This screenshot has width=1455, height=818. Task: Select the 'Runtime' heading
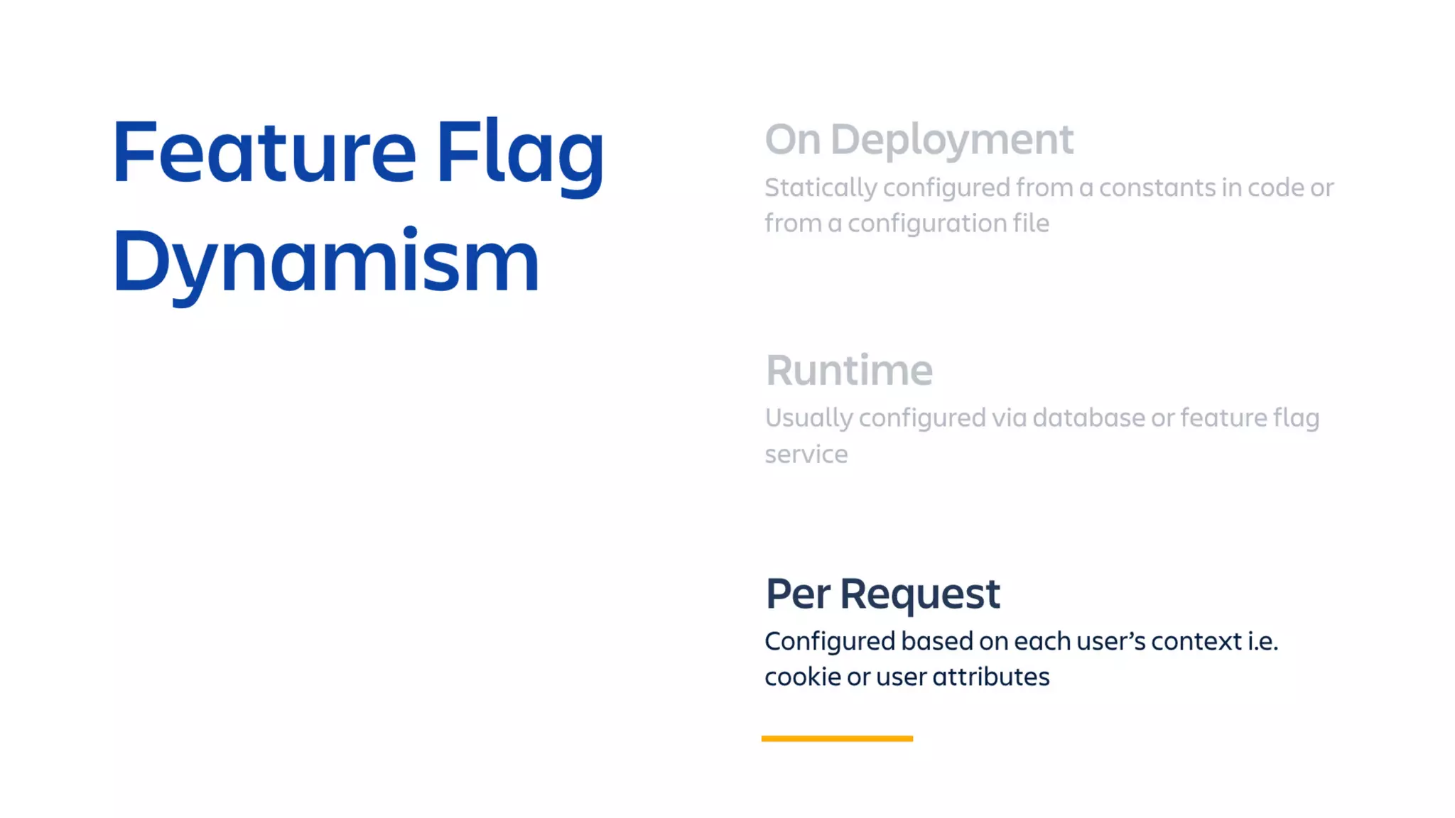(849, 370)
